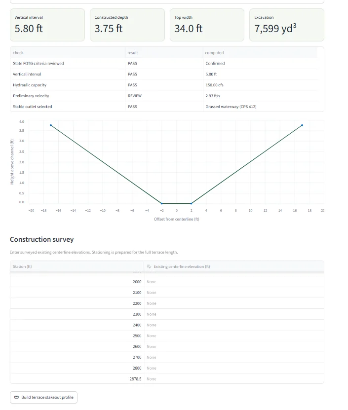
Task: Click the 'check' column header
Action: [68, 53]
